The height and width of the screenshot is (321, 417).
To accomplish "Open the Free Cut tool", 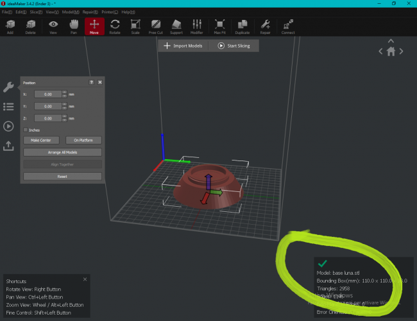I will 155,26.
